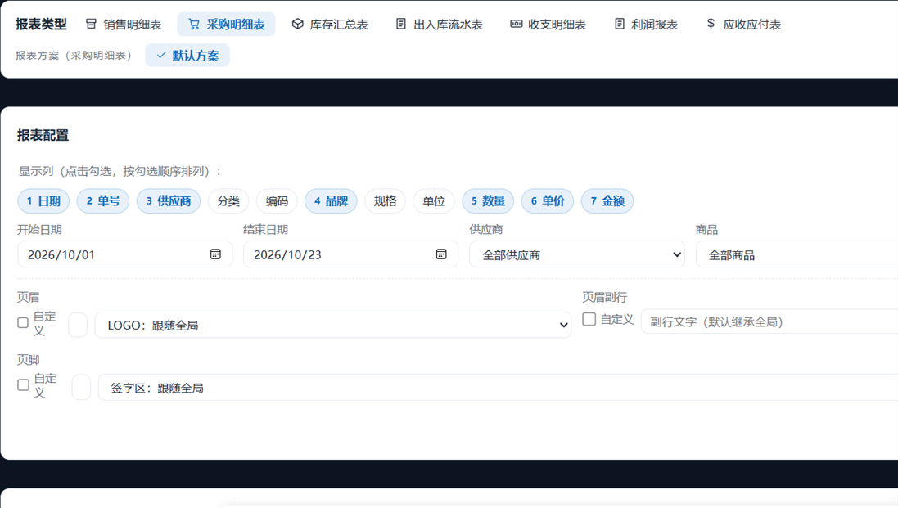Click the shop icon beside 销售明细表
The height and width of the screenshot is (508, 898).
coord(91,24)
